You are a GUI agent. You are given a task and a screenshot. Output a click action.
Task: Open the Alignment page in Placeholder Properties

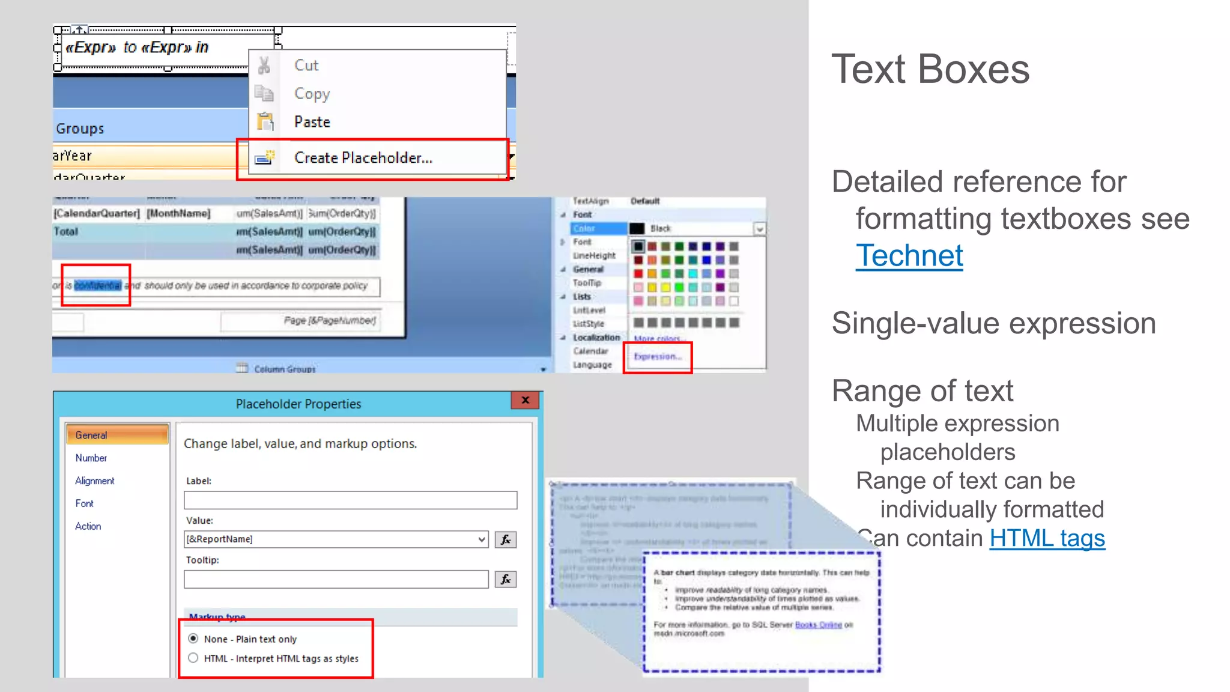pos(95,481)
